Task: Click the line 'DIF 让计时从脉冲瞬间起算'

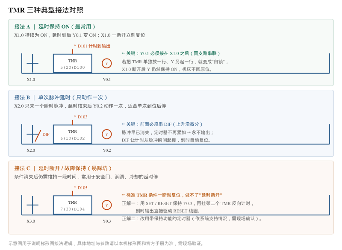Action: point(166,140)
